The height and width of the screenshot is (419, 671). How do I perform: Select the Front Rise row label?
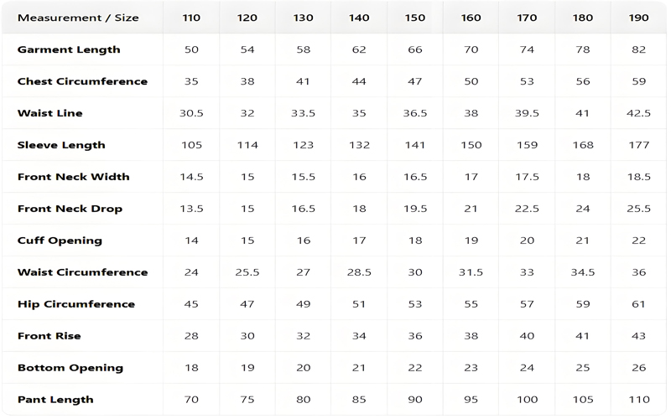pyautogui.click(x=49, y=336)
